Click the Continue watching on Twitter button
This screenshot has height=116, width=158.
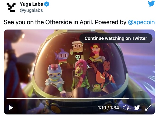pyautogui.click(x=116, y=38)
